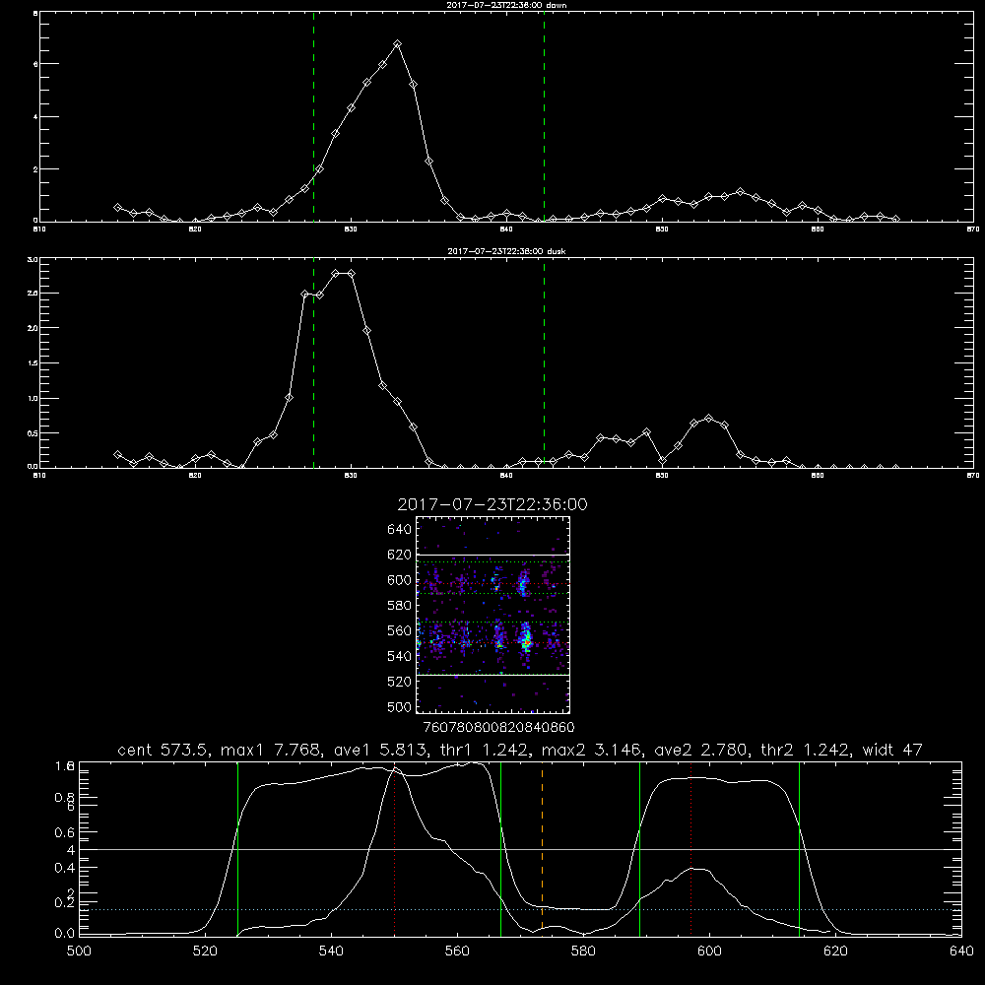The image size is (985, 985).
Task: Click the highest diamond data point in dawn plot
Action: [x=397, y=44]
